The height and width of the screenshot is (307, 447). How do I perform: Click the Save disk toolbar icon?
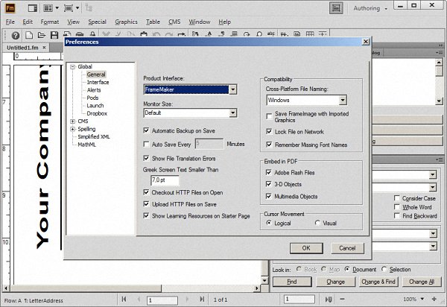55,35
